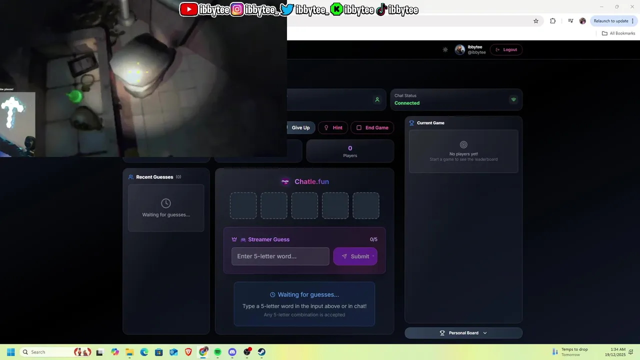Click the clock icon under Recent Guesses

(x=166, y=203)
